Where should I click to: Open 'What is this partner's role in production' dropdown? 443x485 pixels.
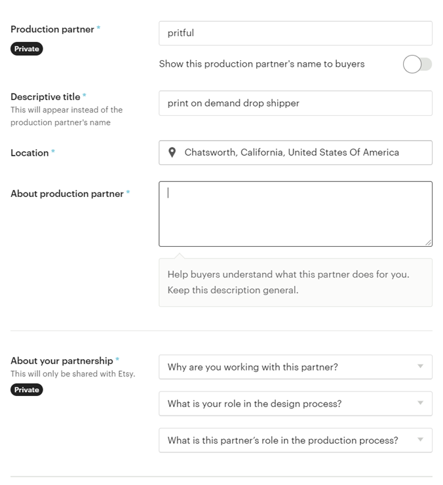(x=296, y=440)
